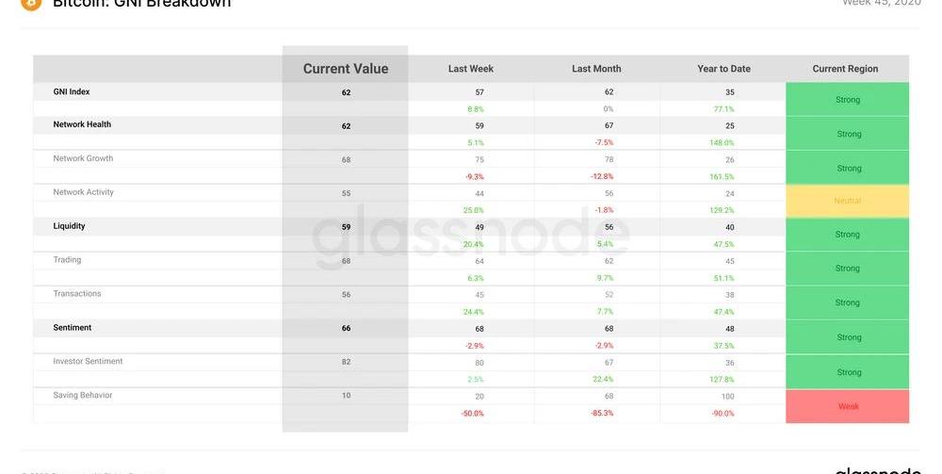Select the Transactions row label
Image resolution: width=942 pixels, height=474 pixels.
pos(77,294)
